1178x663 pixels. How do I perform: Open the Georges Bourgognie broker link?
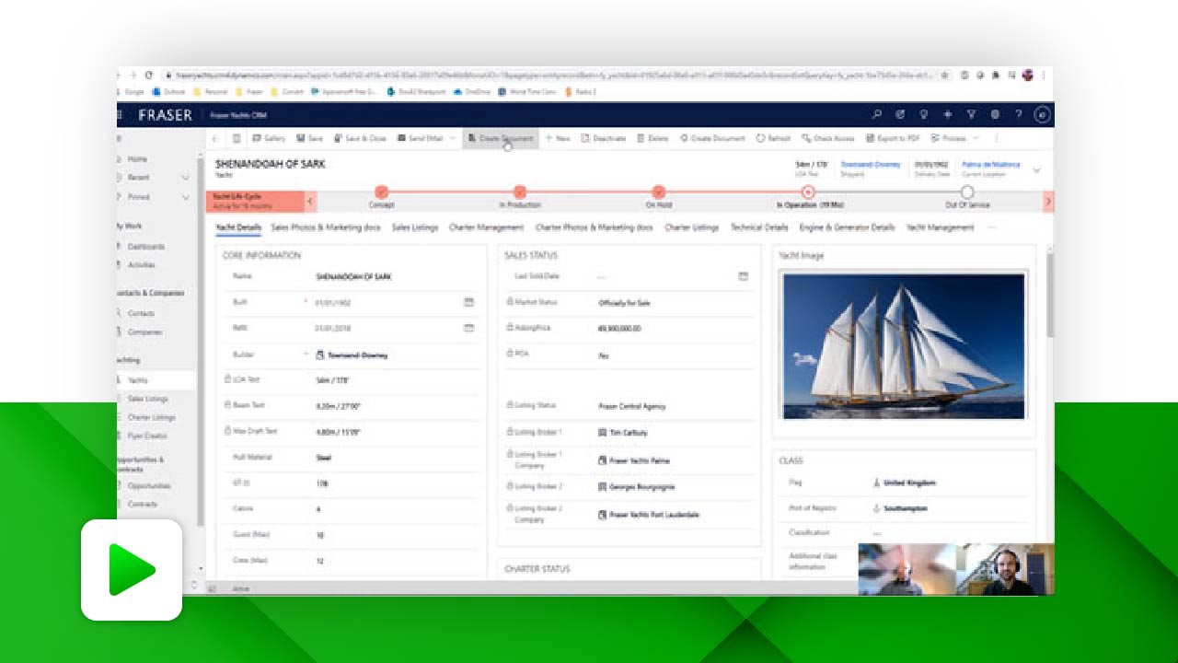tap(641, 487)
